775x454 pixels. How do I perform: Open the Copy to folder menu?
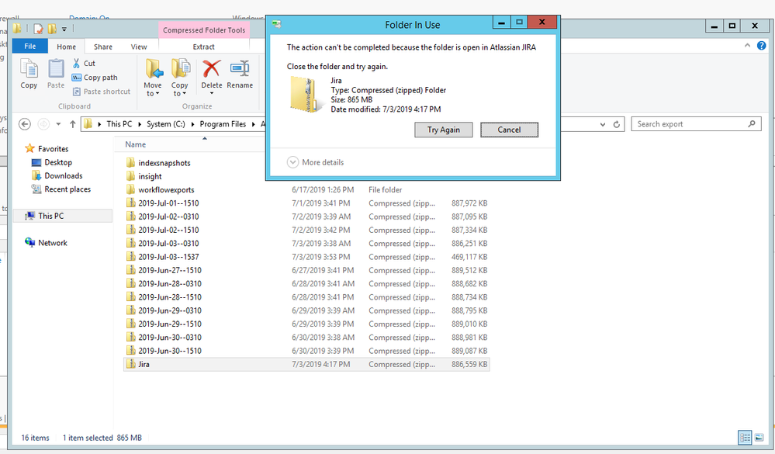click(x=180, y=77)
